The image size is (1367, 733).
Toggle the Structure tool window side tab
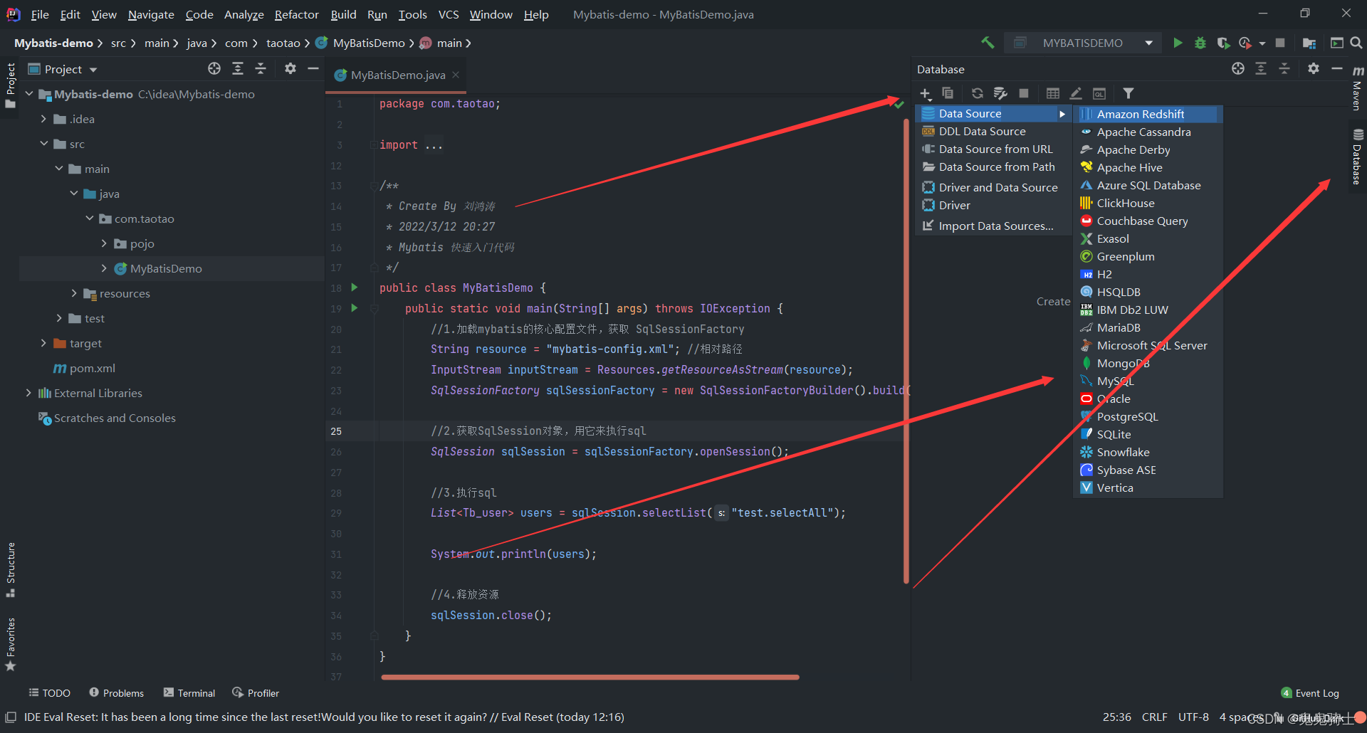[x=10, y=569]
